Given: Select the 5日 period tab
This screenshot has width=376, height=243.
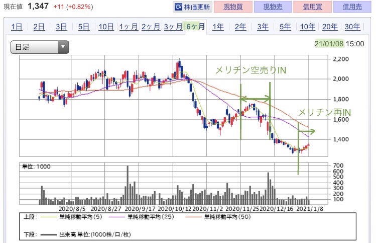Looking at the screenshot, I should pos(84,27).
